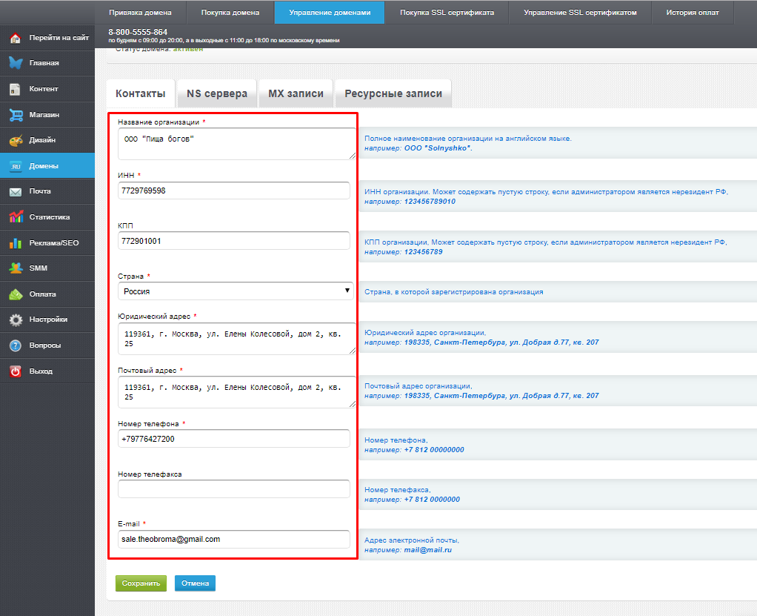Screen dimensions: 757x616
Task: Click the envelope icon for Почта
Action: [x=16, y=192]
